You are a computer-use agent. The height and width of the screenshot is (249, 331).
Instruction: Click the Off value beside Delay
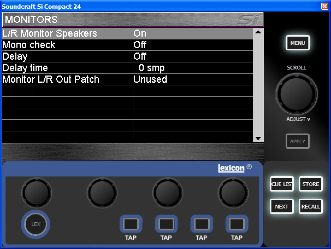tap(140, 56)
